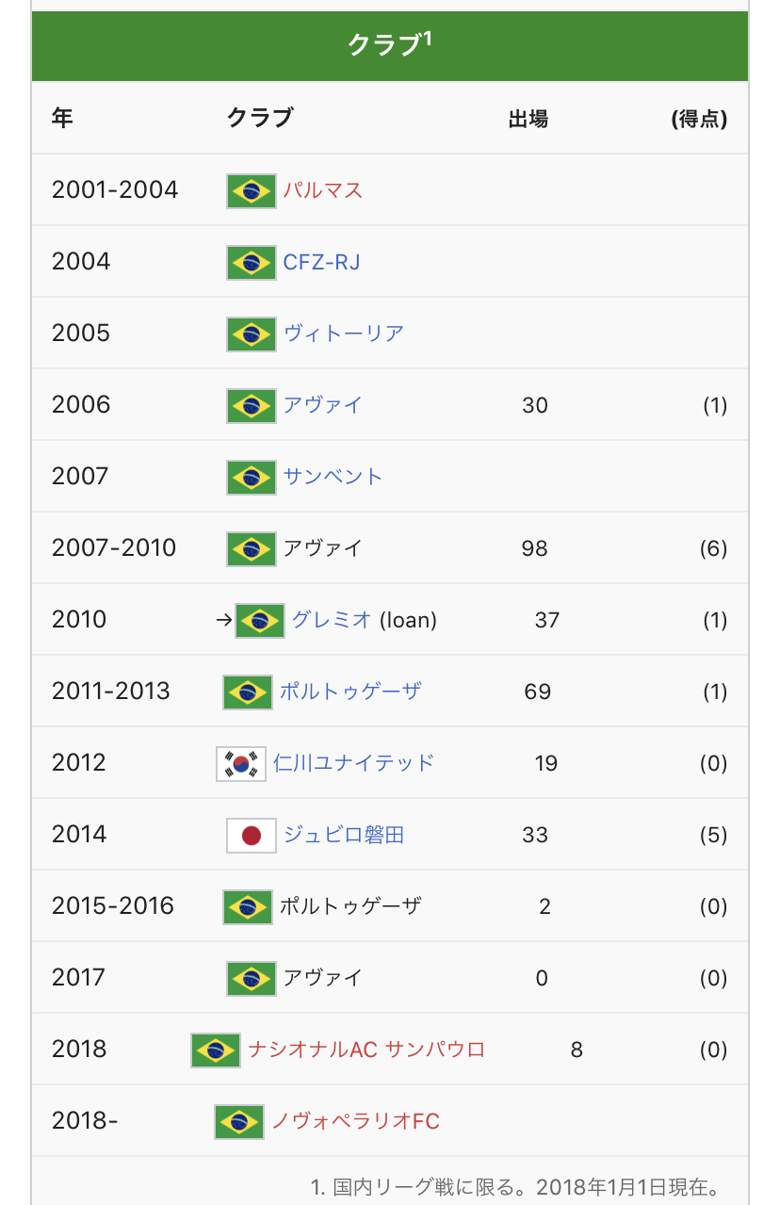Open the ノヴォペラリオFC red link

tap(356, 1121)
